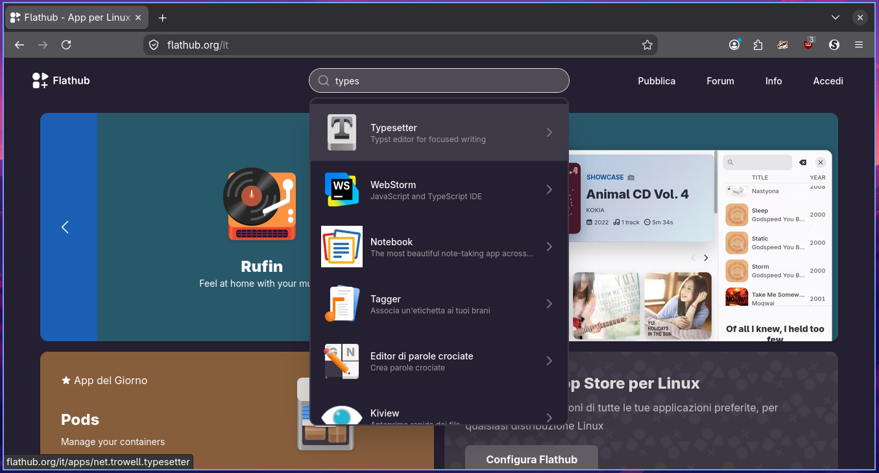Open the browser extensions puzzle icon
Viewport: 879px width, 473px height.
(x=758, y=45)
